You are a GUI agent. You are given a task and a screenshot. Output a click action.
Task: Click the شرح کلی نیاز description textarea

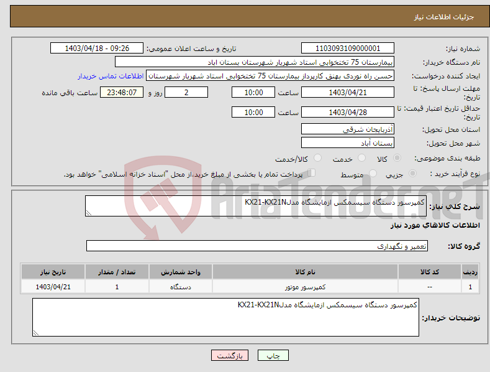(256, 206)
